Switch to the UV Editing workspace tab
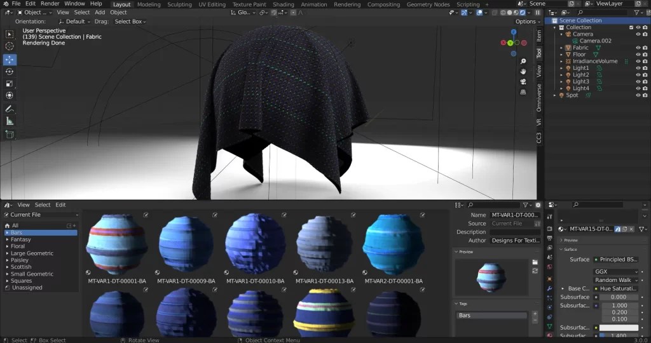This screenshot has height=343, width=651. click(x=212, y=4)
